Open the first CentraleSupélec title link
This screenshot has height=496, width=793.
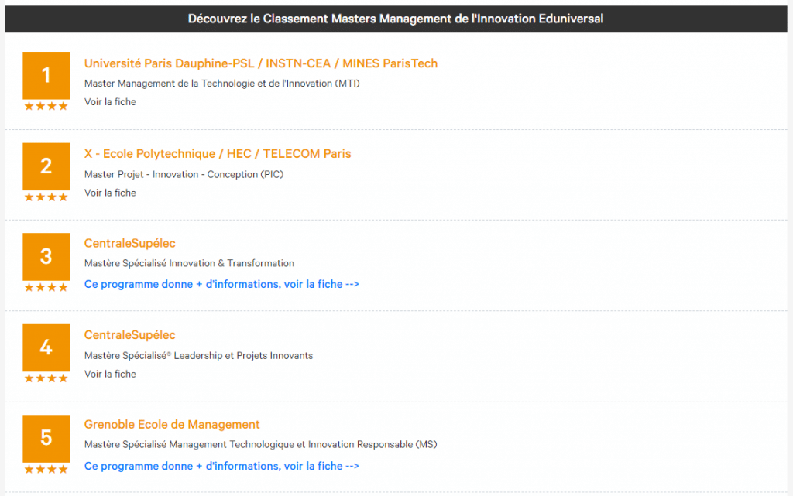pos(129,244)
